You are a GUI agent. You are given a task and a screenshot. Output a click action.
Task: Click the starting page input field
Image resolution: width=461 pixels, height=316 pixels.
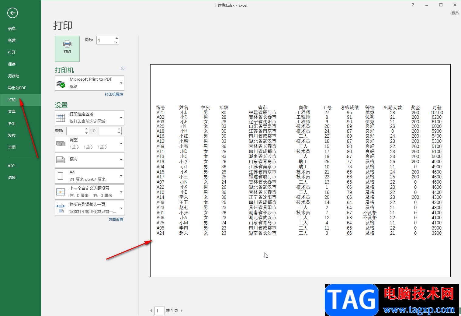click(x=75, y=131)
